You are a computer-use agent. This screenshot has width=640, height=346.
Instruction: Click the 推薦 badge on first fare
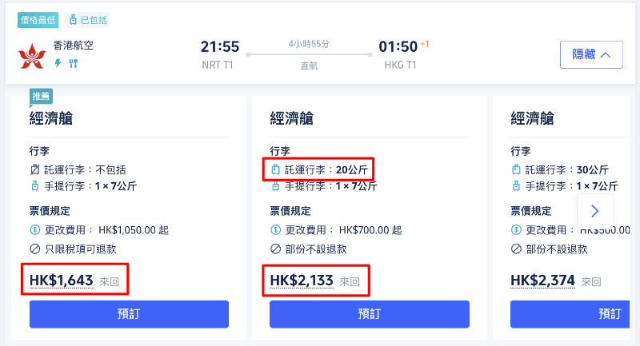pos(41,96)
